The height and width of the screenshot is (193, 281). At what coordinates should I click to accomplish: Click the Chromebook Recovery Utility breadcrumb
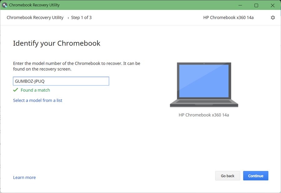35,17
